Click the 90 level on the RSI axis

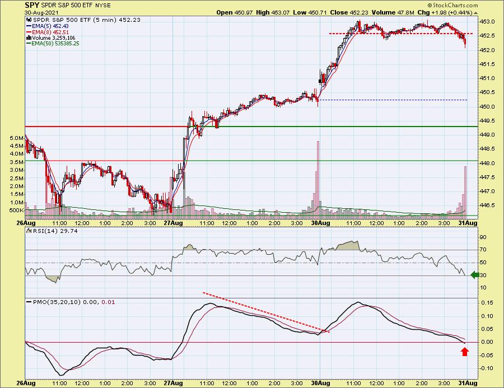(483, 237)
